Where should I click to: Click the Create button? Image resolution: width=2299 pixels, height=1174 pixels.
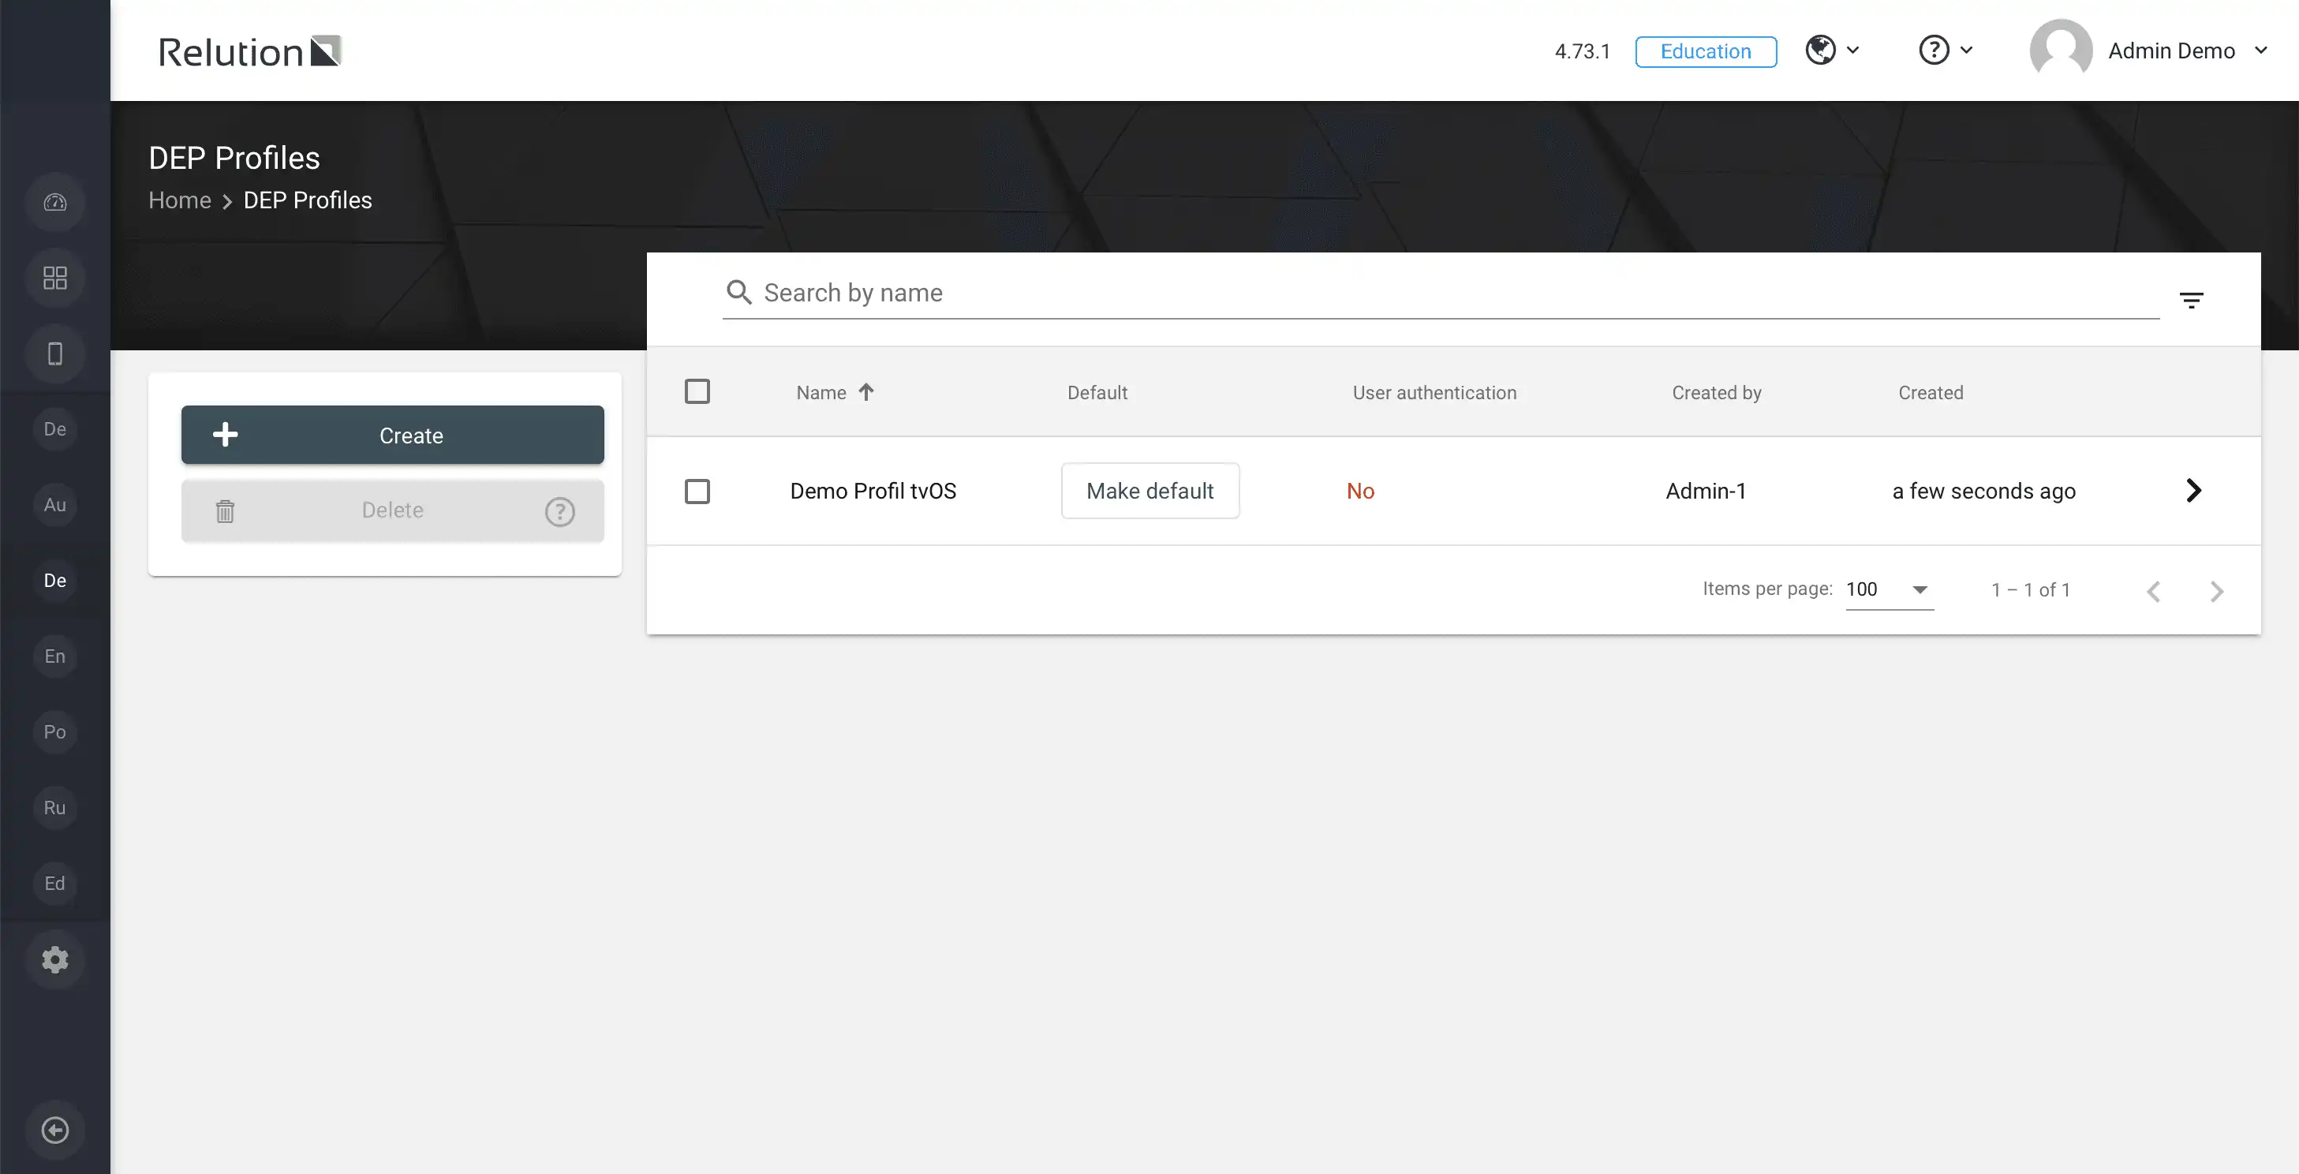click(x=393, y=435)
